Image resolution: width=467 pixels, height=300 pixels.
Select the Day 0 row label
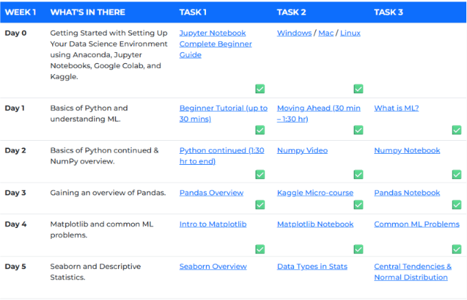click(16, 33)
